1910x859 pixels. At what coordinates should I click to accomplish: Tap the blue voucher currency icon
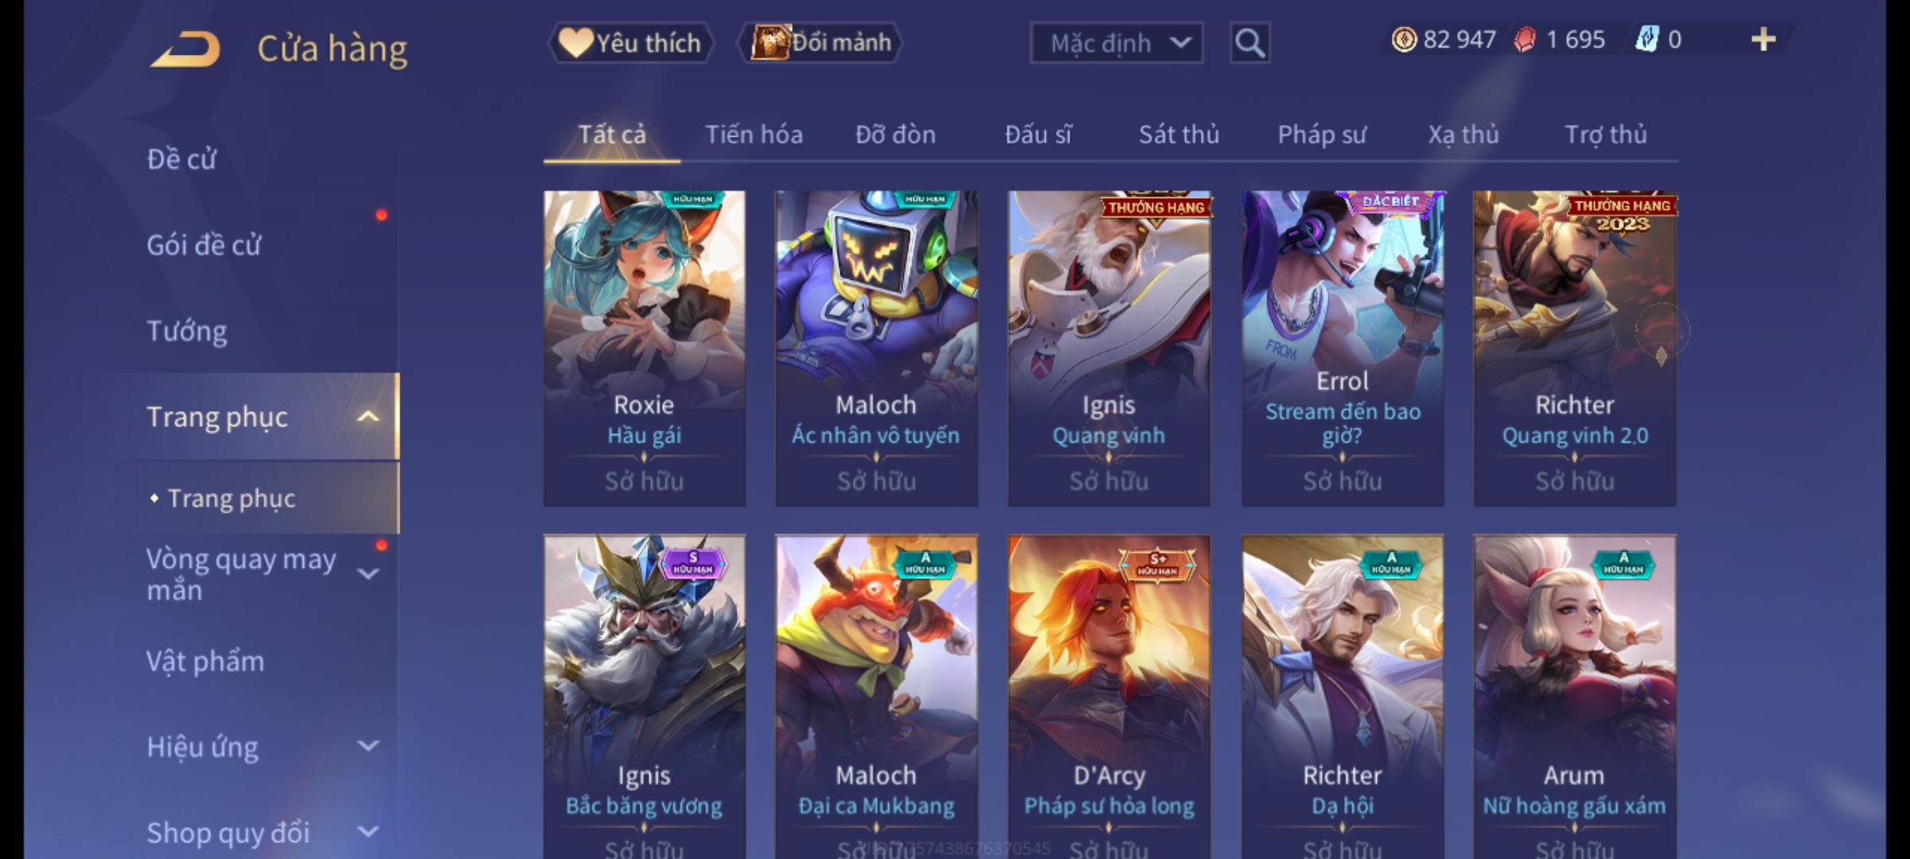1647,40
